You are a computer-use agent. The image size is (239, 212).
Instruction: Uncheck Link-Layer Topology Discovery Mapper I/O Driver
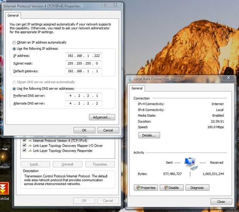pyautogui.click(x=24, y=146)
